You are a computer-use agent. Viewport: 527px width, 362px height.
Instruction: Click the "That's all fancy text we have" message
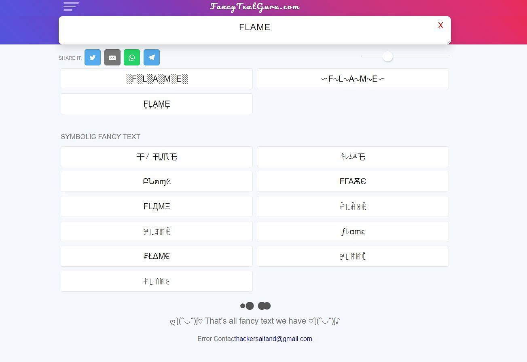(x=255, y=321)
